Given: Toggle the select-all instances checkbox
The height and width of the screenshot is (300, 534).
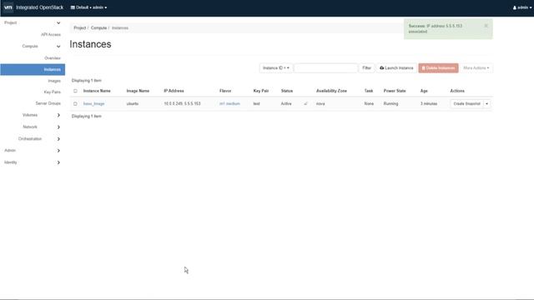Looking at the screenshot, I should click(x=75, y=91).
